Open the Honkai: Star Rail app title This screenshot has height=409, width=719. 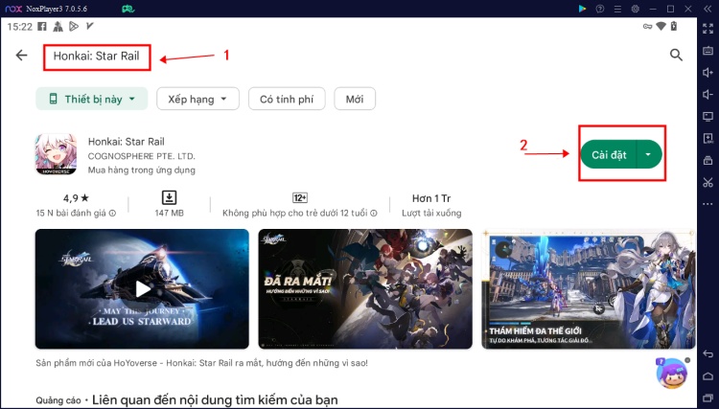point(127,142)
